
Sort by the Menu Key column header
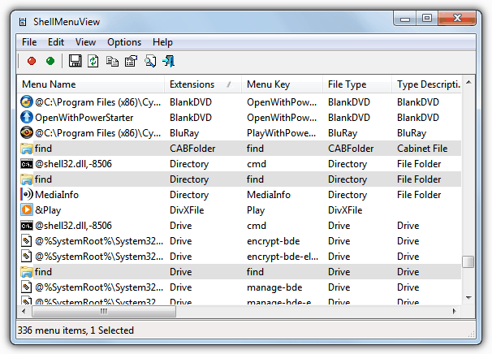[282, 84]
